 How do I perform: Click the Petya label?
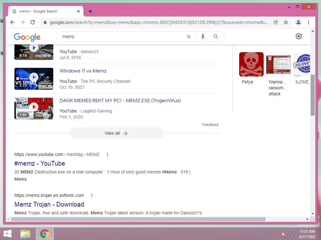[247, 82]
